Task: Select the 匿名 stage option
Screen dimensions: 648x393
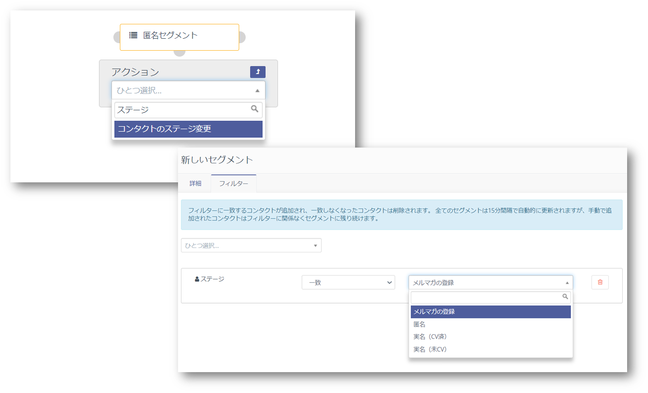Action: click(419, 324)
